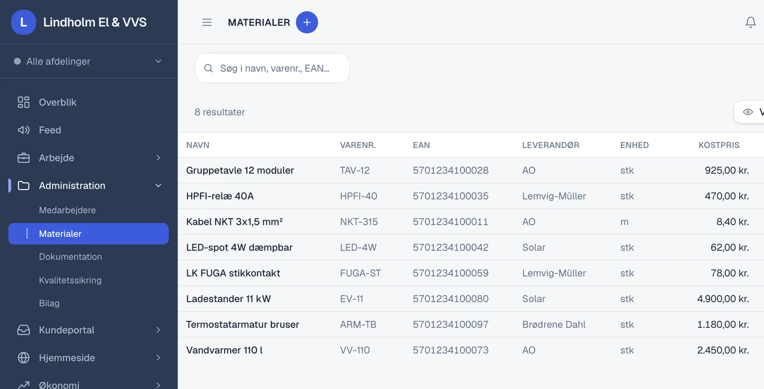Open Kvalitetssikring submenu item
Viewport: 764px width, 389px height.
pos(70,280)
